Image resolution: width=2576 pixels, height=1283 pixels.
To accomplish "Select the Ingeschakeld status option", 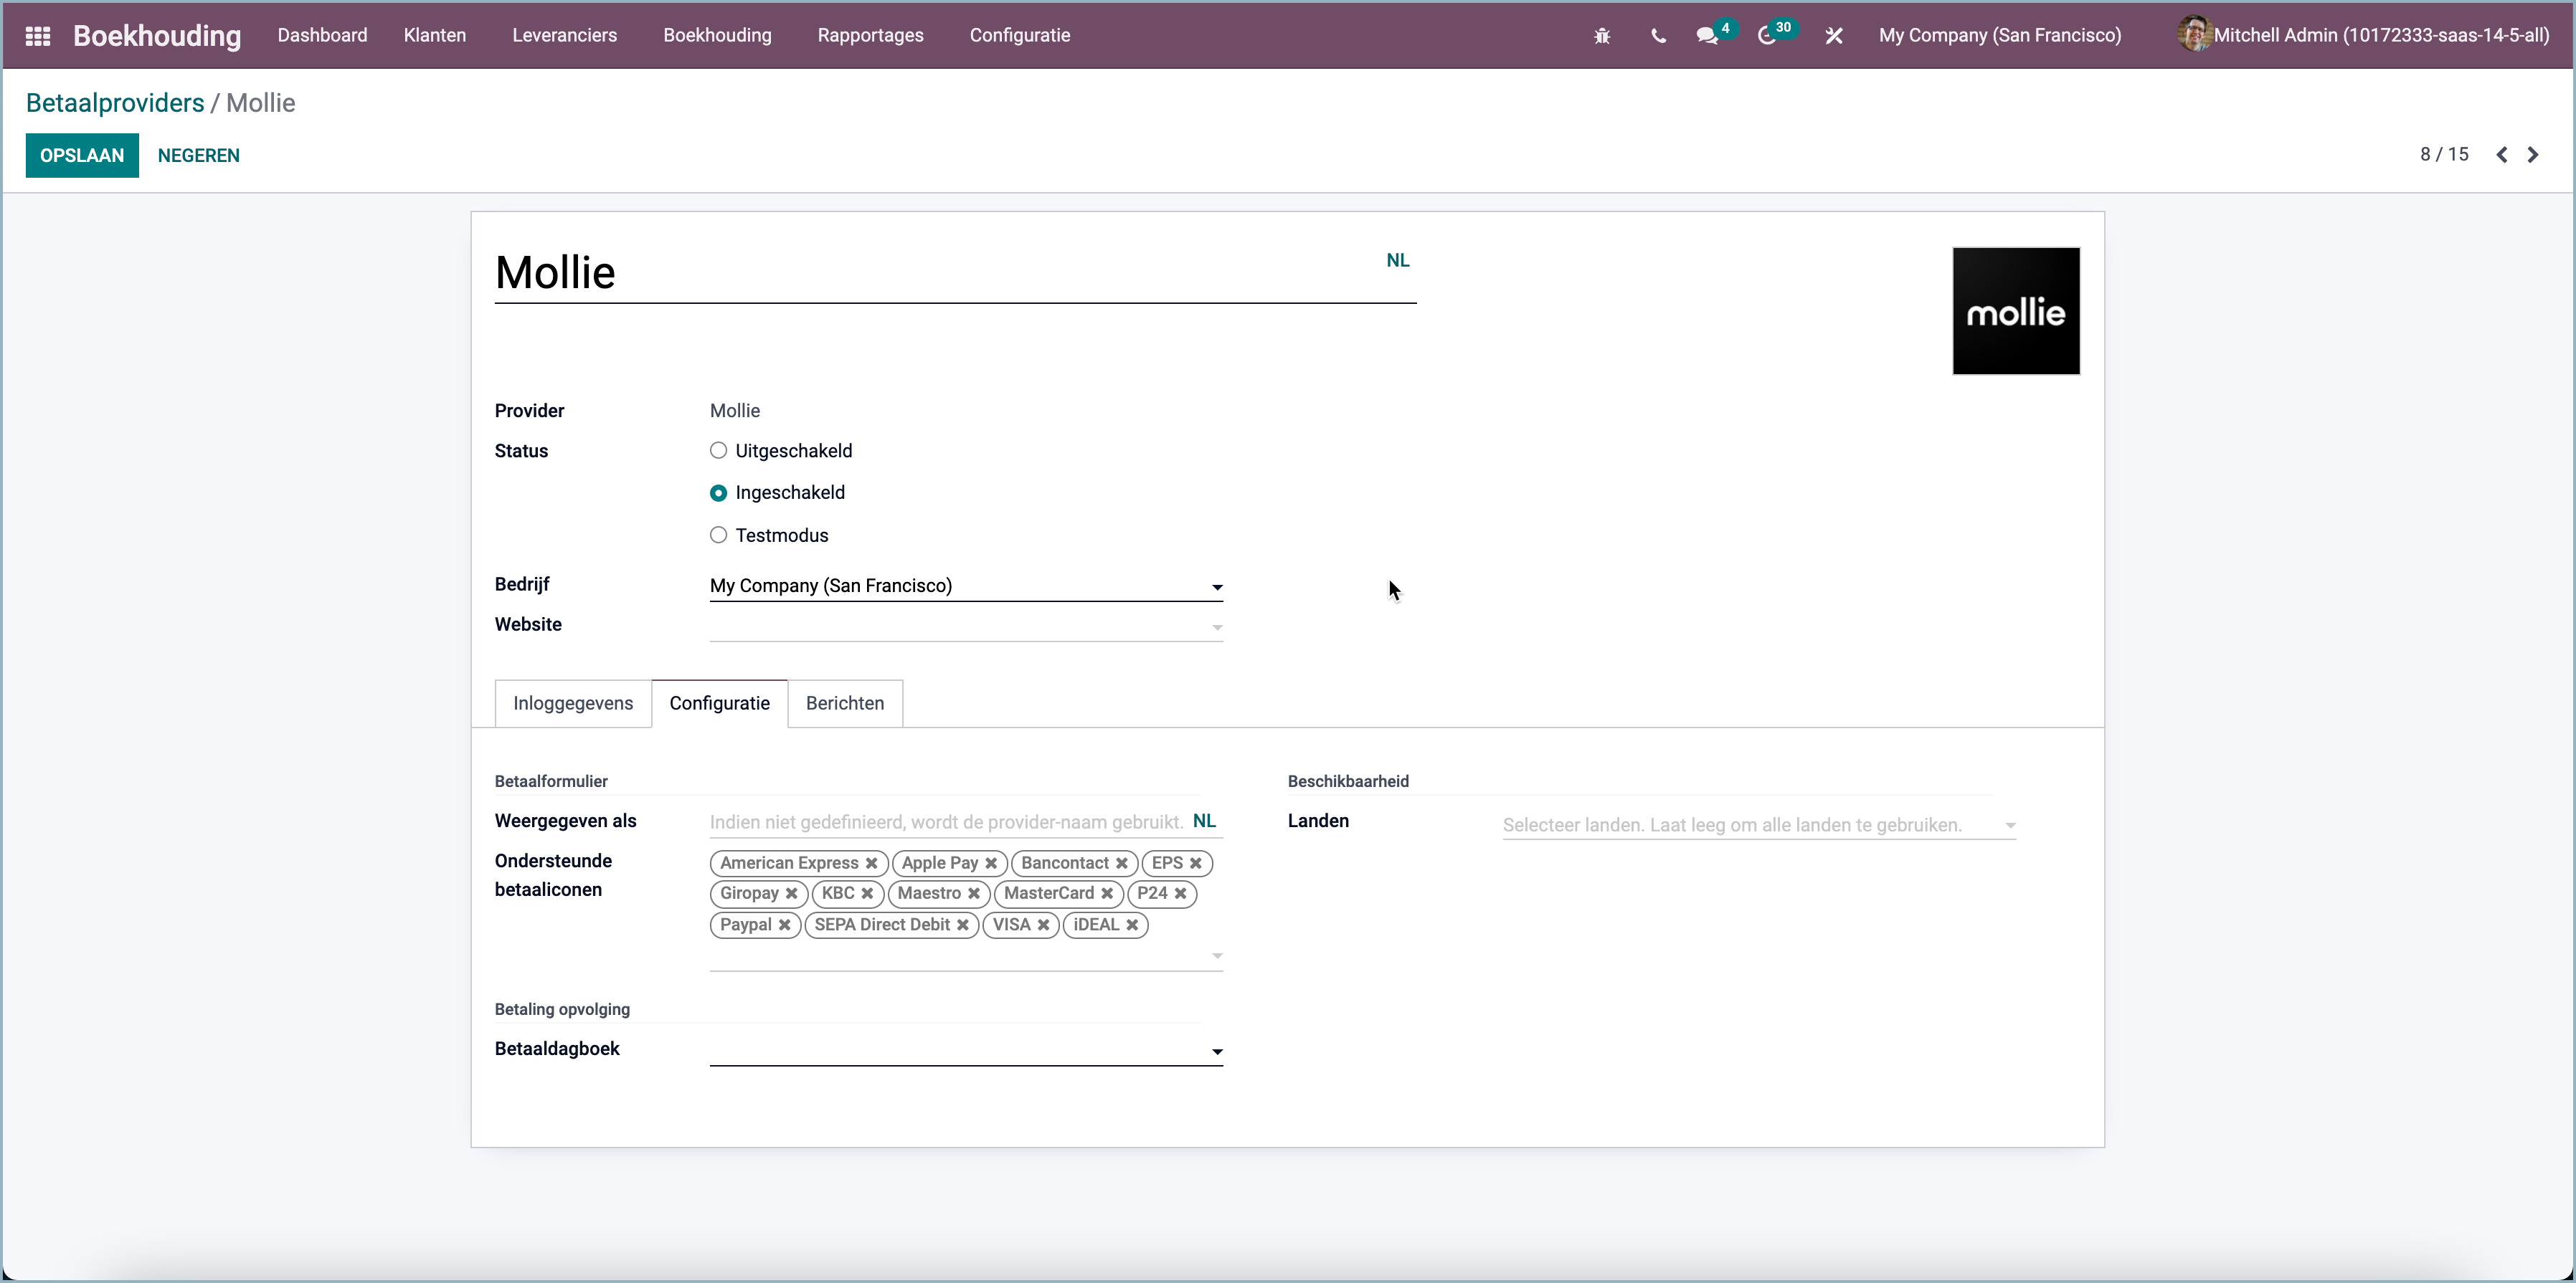I will (718, 492).
